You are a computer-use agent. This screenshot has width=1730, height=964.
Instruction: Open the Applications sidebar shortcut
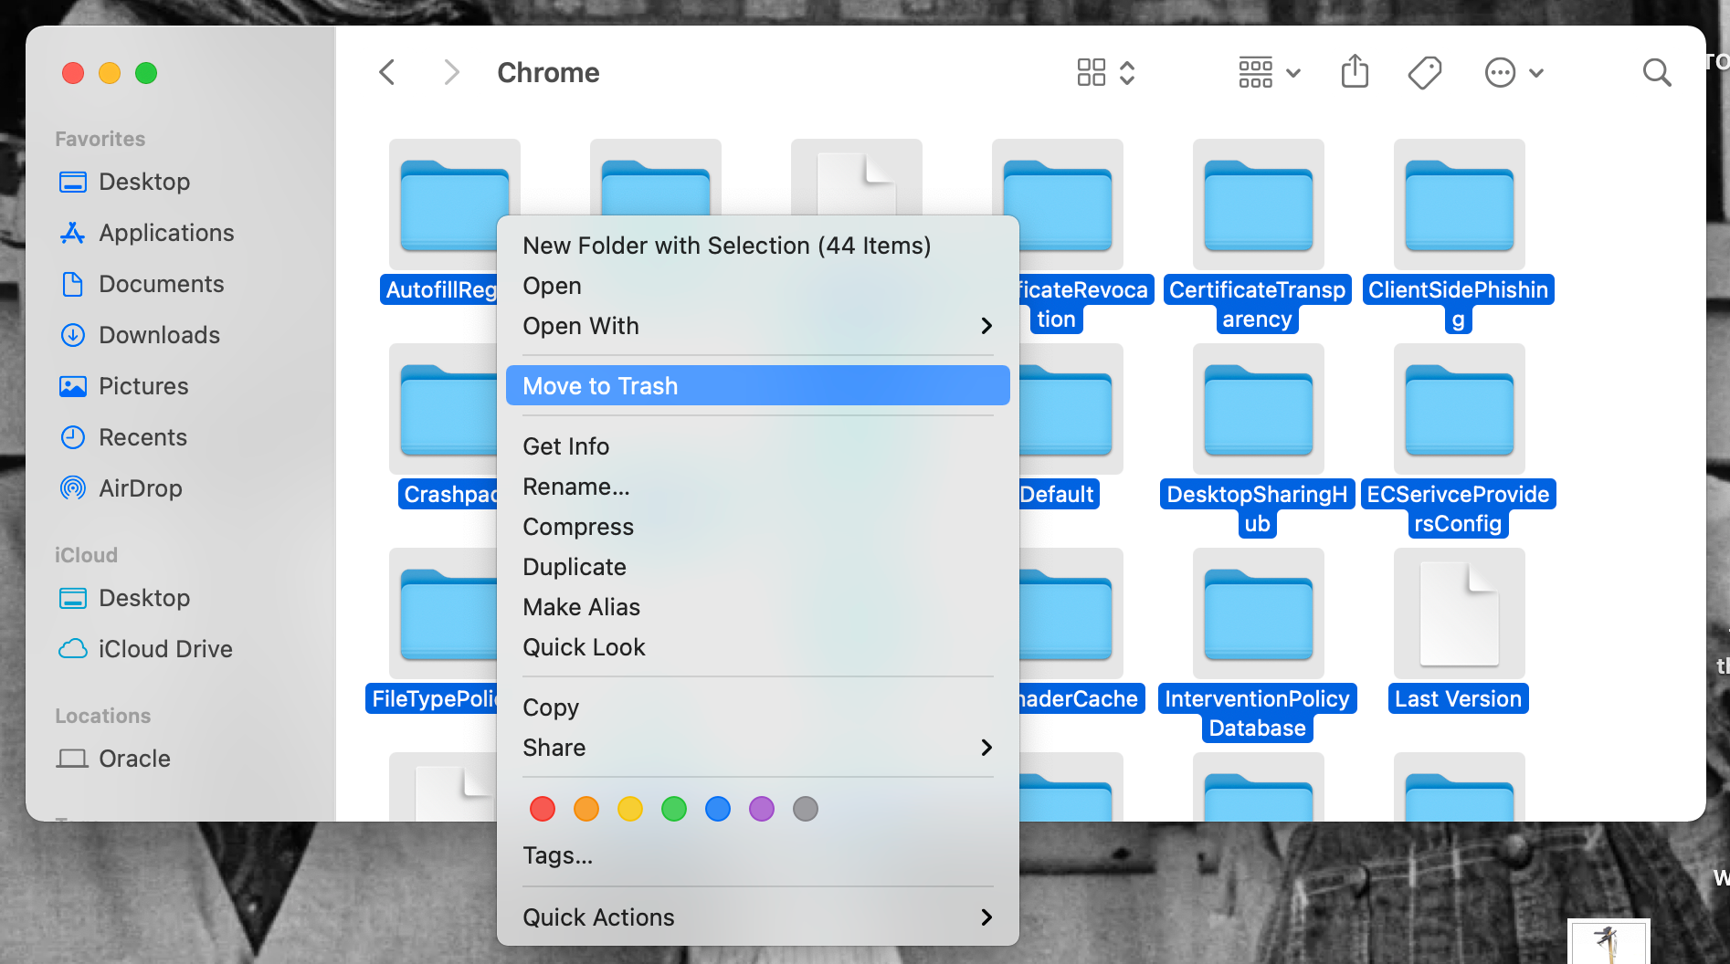(165, 233)
